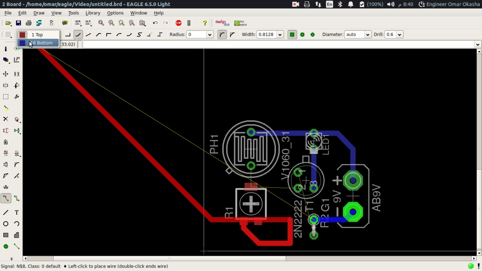Run a script with SCR icon
The width and height of the screenshot is (482, 271).
point(78,23)
